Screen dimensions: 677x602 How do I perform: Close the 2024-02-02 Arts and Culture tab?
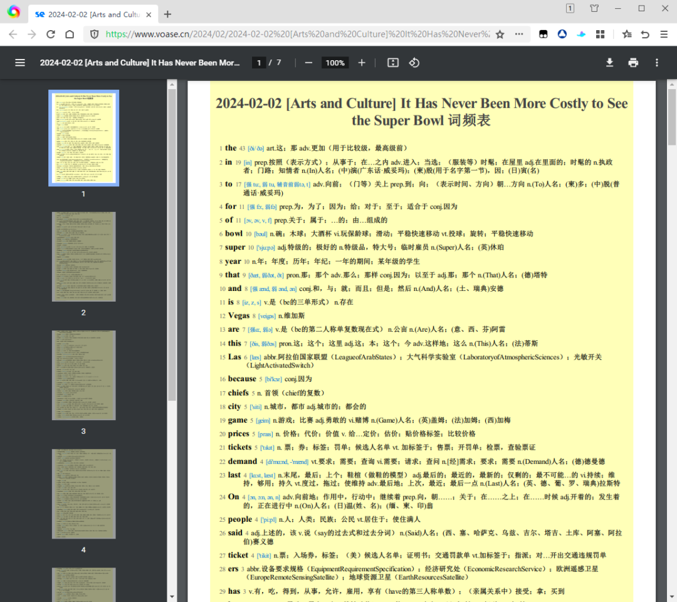pyautogui.click(x=149, y=14)
